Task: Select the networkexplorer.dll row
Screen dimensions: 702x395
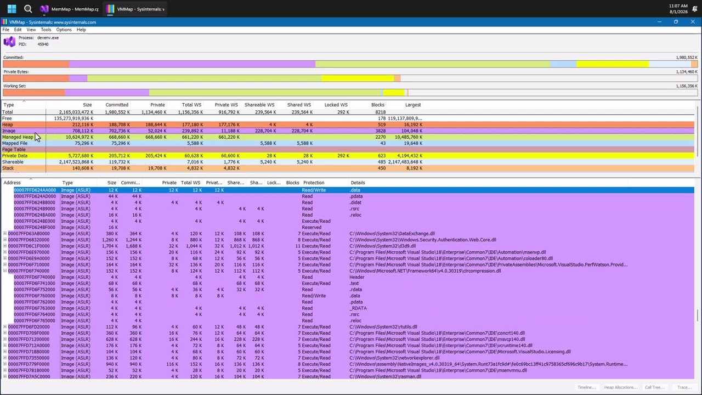Action: 348,358
